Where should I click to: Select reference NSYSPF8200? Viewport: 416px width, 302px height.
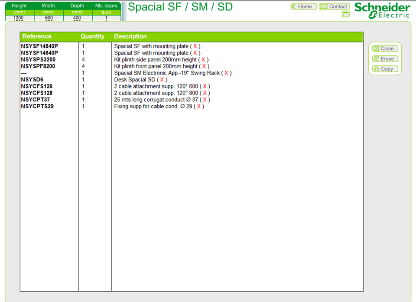tap(38, 66)
